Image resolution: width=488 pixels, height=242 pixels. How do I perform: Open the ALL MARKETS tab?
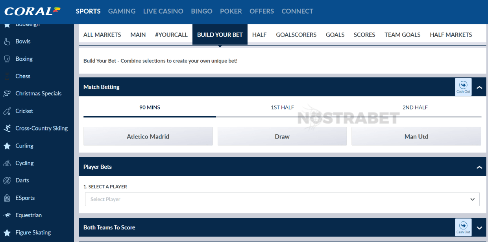(x=102, y=35)
